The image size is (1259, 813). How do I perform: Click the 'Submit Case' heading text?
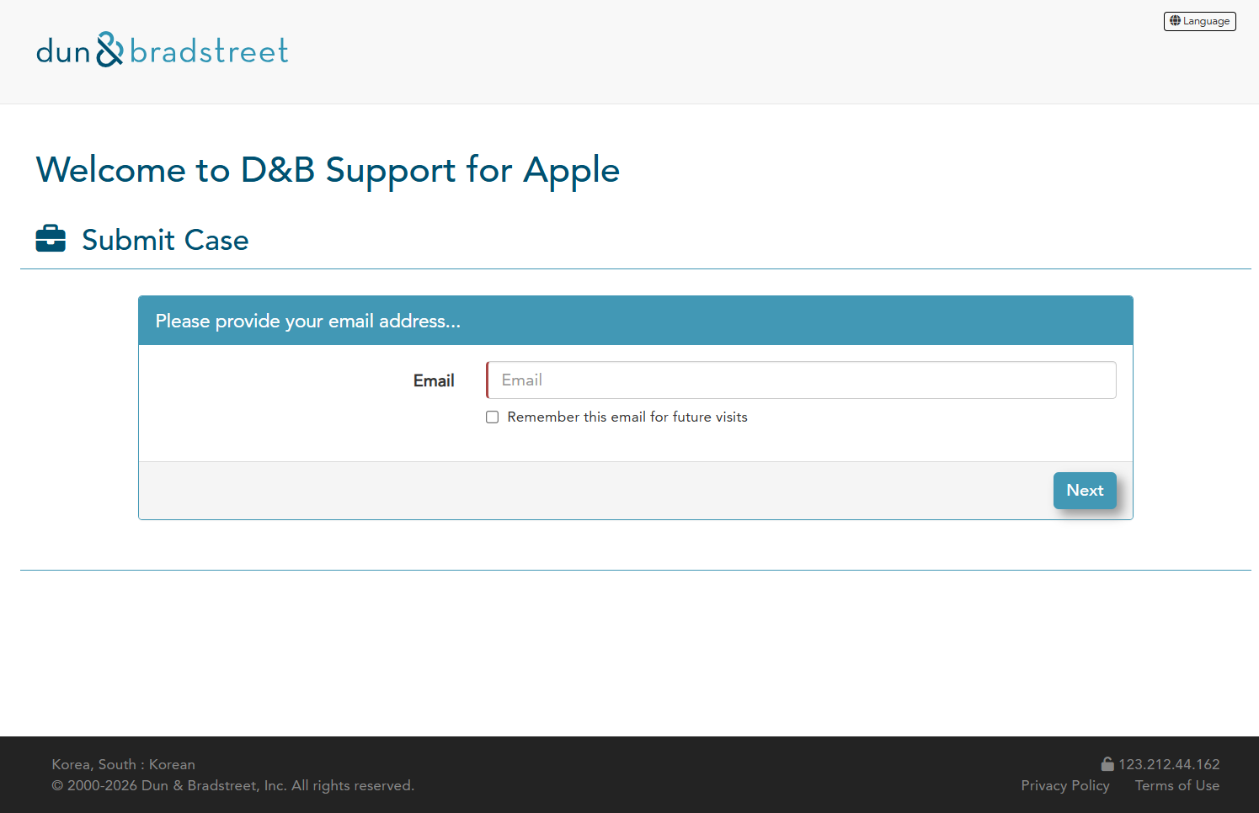click(x=165, y=240)
